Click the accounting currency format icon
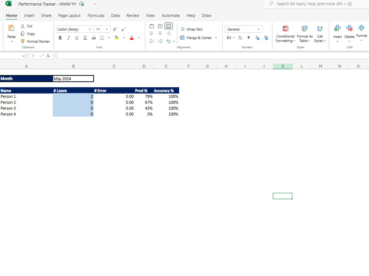 229,38
